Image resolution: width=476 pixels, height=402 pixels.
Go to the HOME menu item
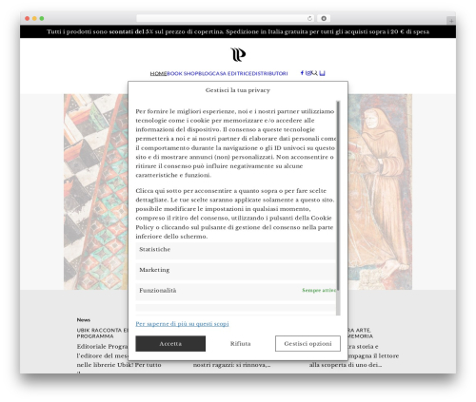point(158,73)
